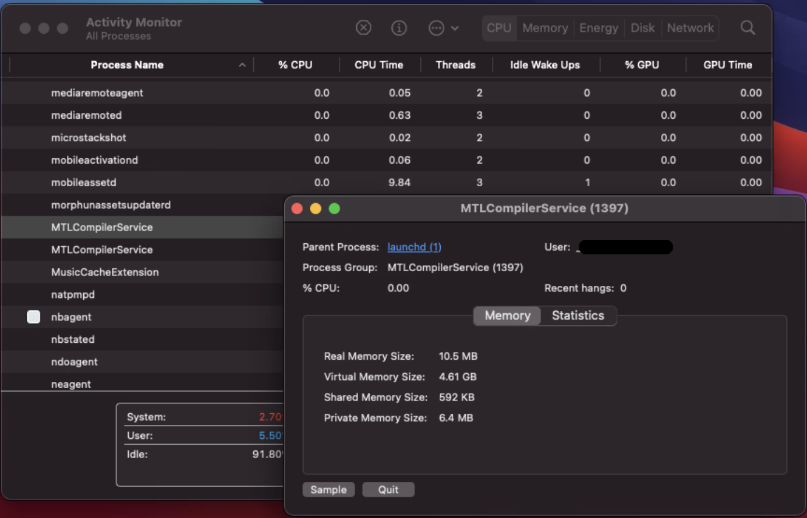
Task: Click the Activity Monitor window title
Action: click(x=134, y=22)
